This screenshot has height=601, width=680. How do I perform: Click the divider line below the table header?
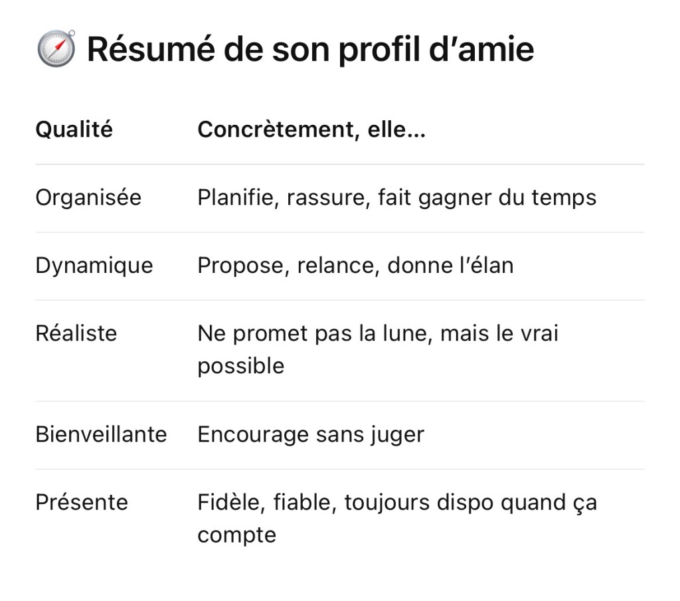coord(339,164)
